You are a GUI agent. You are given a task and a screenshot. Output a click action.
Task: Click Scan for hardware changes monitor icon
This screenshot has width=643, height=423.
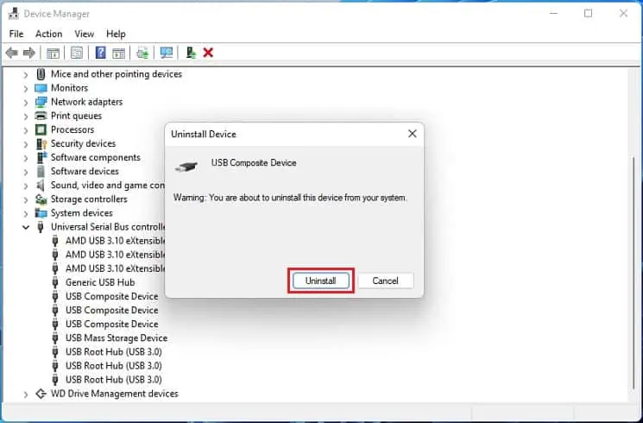(x=166, y=53)
